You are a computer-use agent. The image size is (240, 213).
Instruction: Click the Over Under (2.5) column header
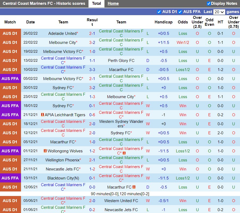(x=197, y=22)
